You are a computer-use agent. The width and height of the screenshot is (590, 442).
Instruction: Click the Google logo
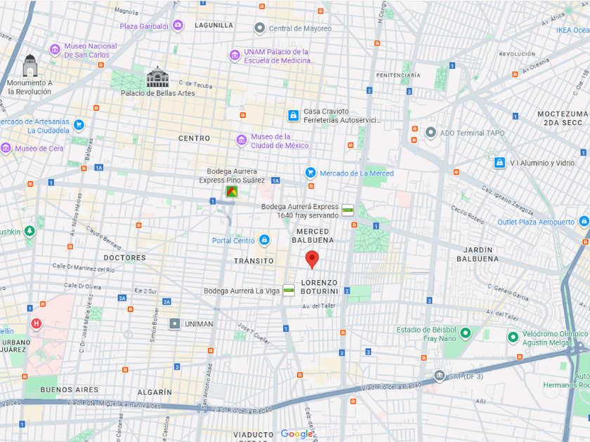pyautogui.click(x=296, y=434)
